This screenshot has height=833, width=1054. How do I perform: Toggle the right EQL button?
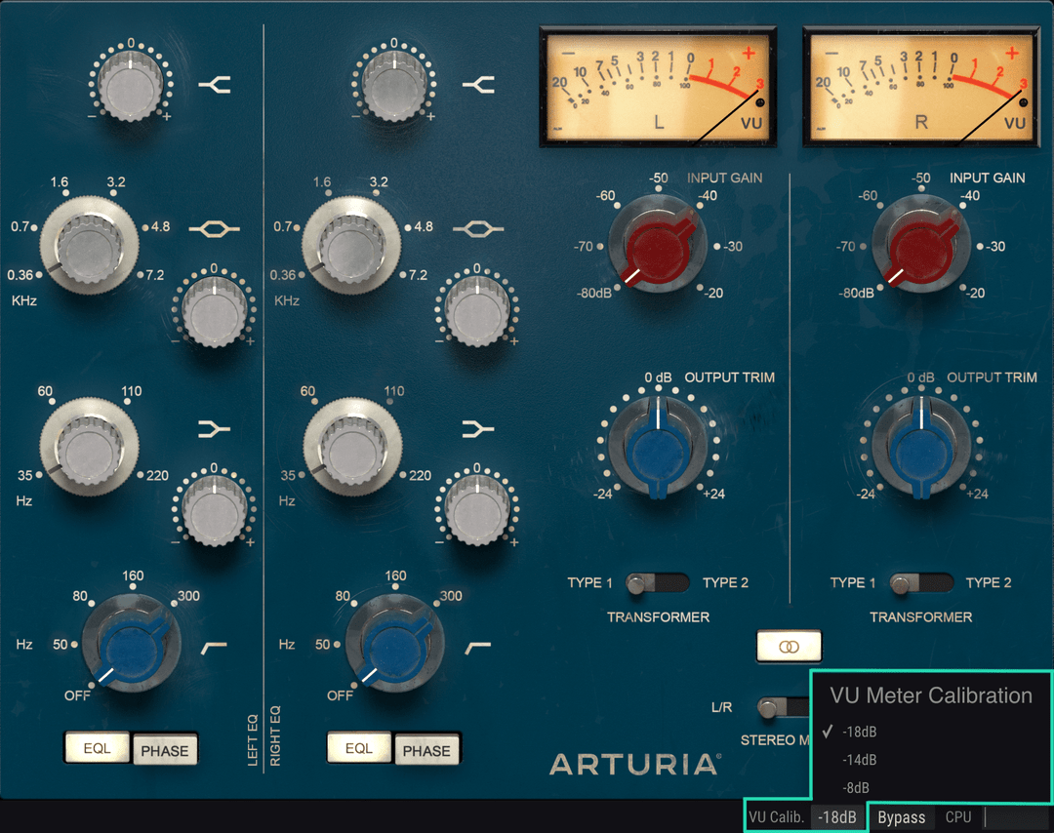(359, 748)
